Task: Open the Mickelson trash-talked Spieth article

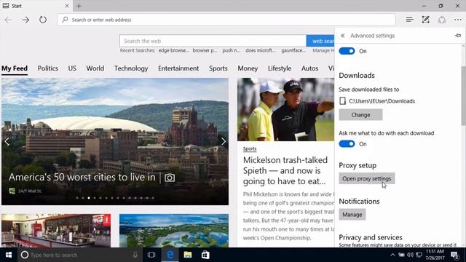Action: pos(285,170)
